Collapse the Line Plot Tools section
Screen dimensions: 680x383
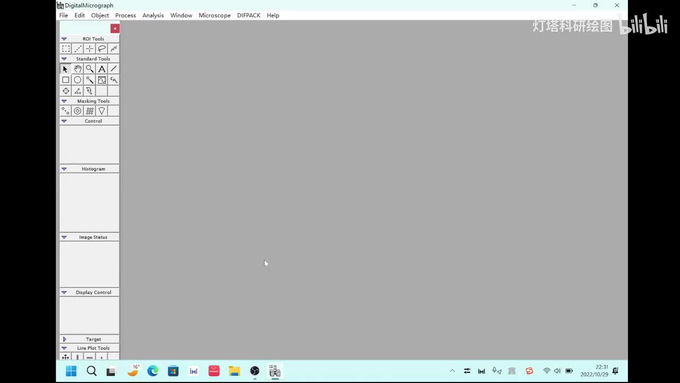click(x=64, y=348)
